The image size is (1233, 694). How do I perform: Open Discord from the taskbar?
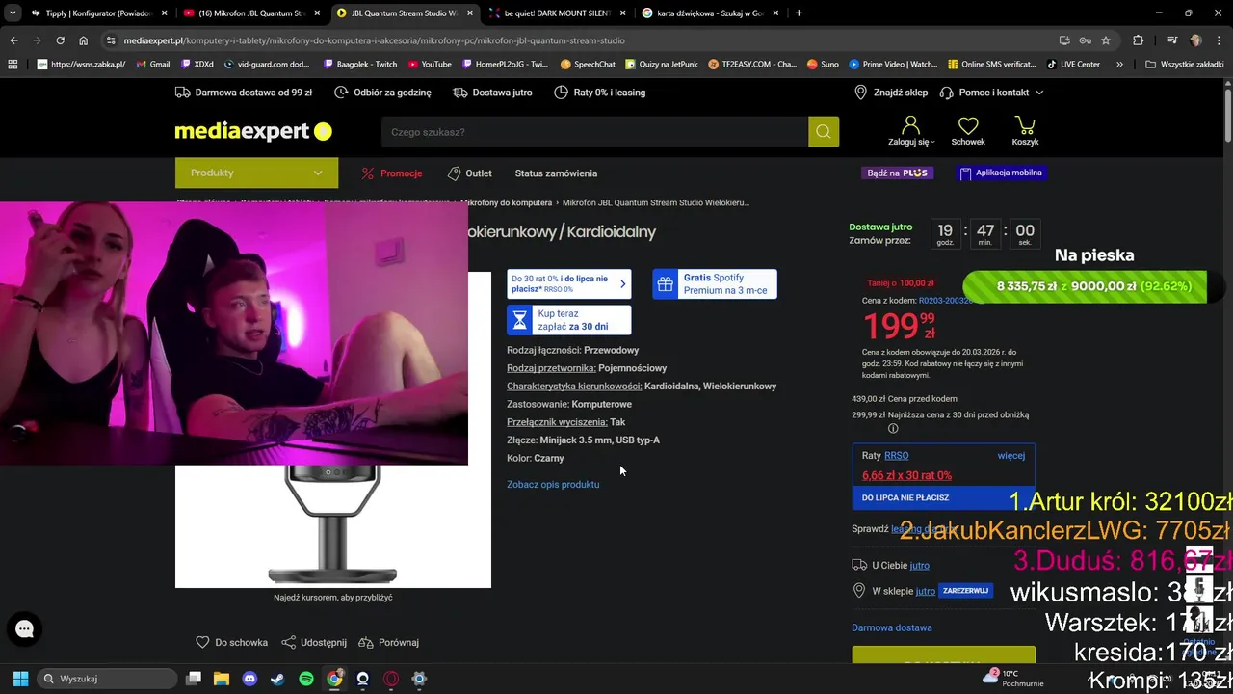249,679
